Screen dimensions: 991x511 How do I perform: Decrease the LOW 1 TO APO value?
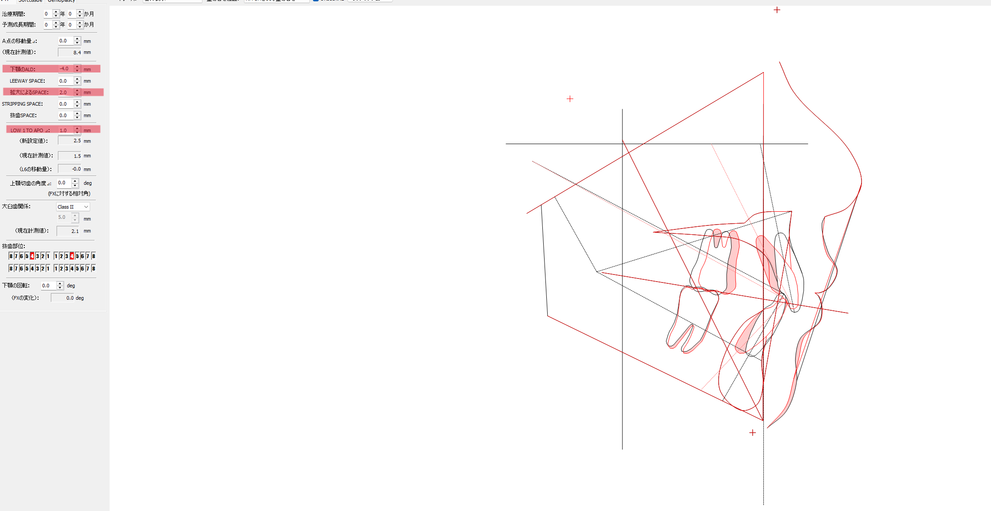77,132
